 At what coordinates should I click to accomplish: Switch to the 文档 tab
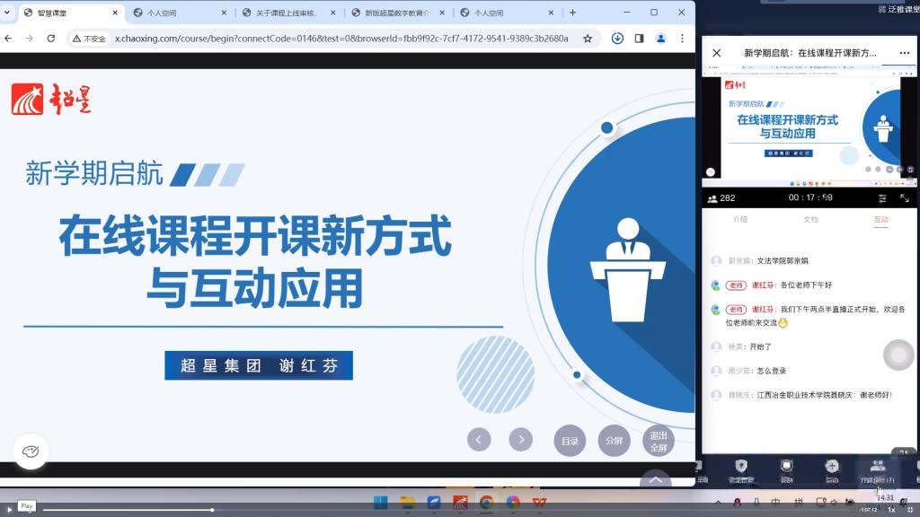point(810,220)
